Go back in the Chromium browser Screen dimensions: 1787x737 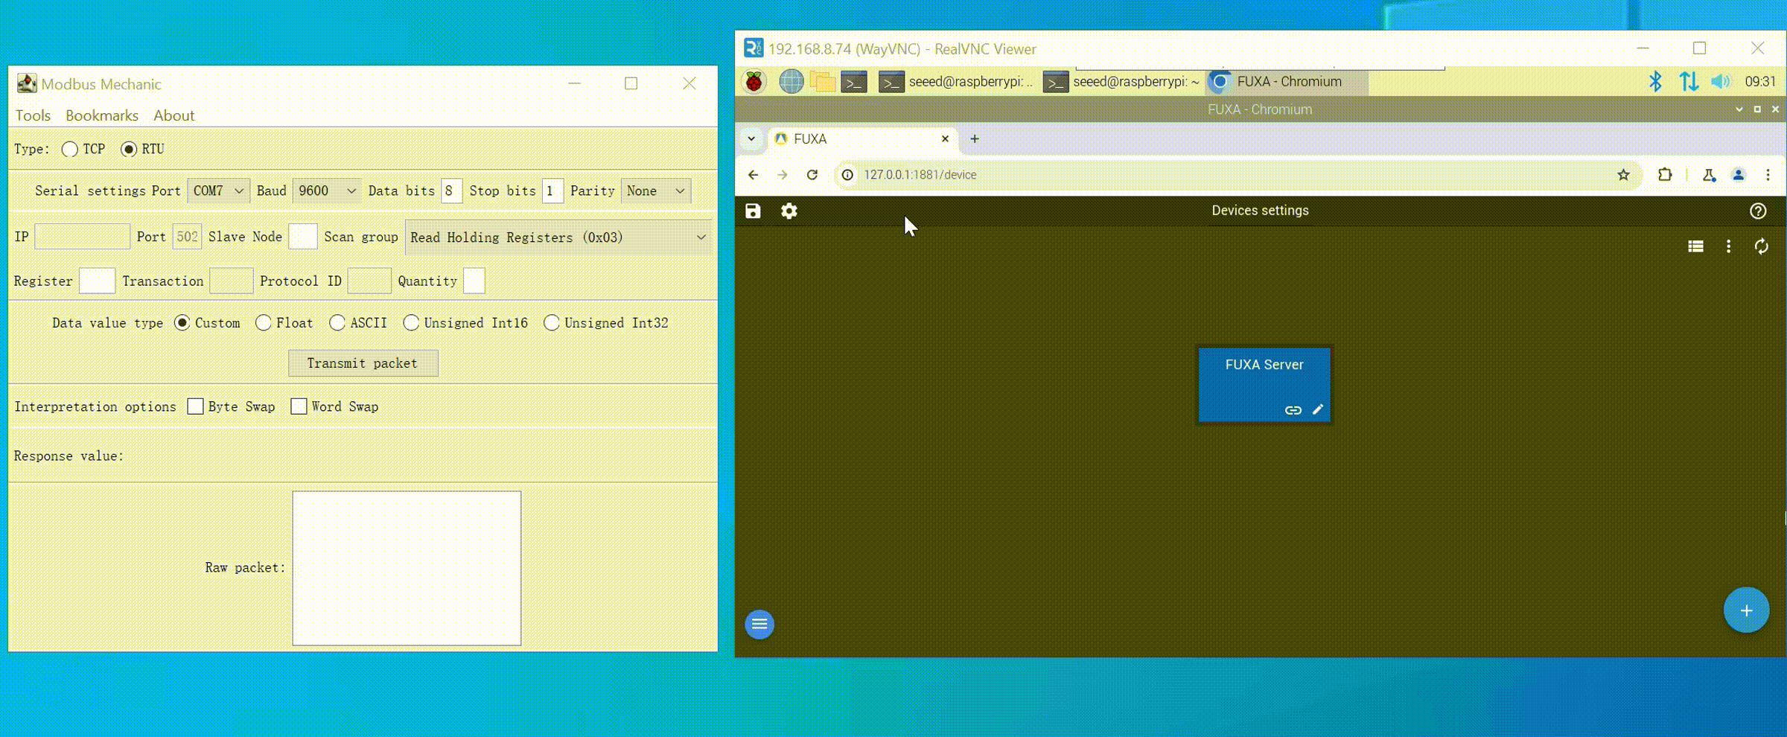pos(753,175)
